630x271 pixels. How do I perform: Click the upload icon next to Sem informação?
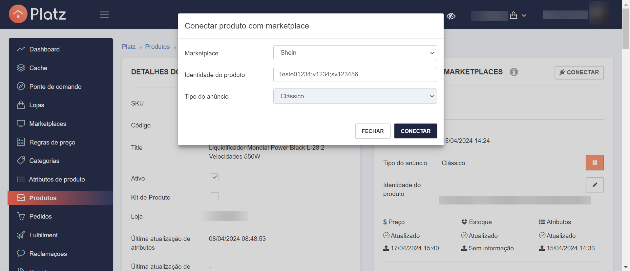464,248
